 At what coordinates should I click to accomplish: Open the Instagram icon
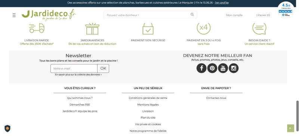click(234, 68)
